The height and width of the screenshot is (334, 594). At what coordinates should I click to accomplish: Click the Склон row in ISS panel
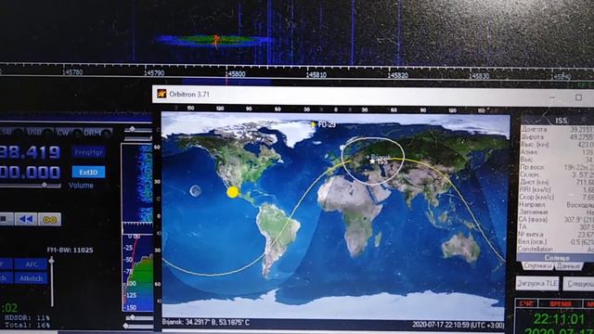pyautogui.click(x=557, y=174)
